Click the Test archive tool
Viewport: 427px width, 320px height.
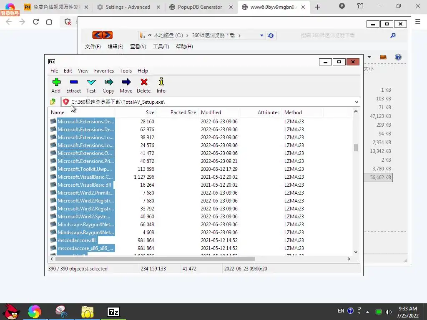click(x=91, y=86)
